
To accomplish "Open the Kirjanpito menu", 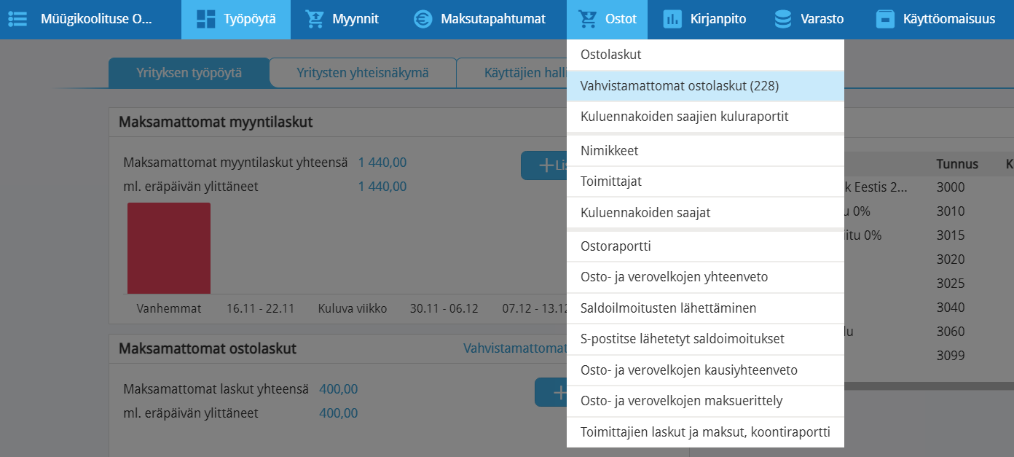I will 704,19.
